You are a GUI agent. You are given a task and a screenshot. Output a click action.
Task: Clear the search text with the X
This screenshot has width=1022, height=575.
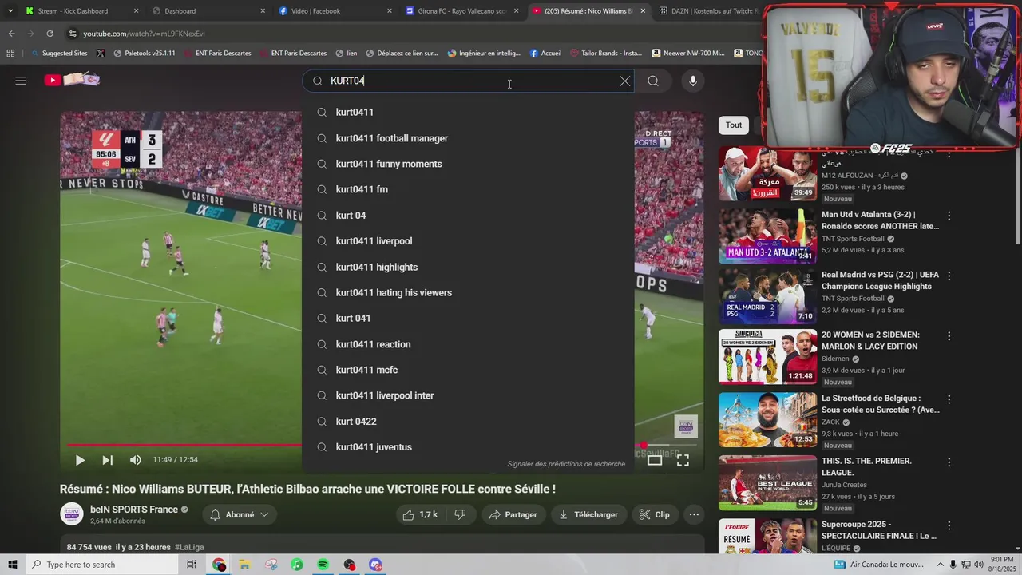pyautogui.click(x=624, y=81)
